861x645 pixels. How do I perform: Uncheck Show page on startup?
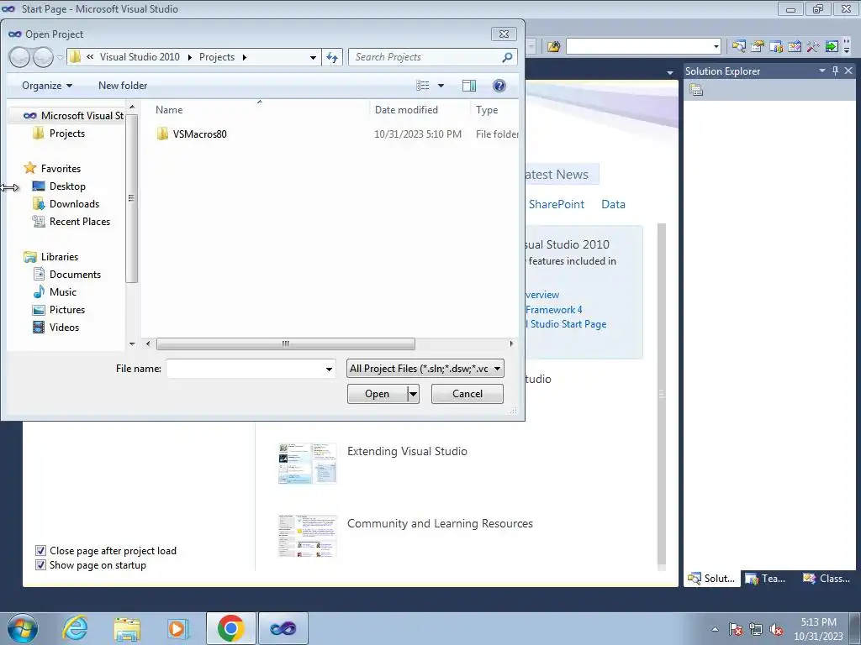pyautogui.click(x=40, y=565)
